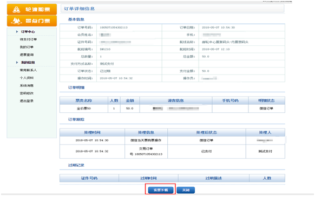Click the ferry boat icon on 轮渡船票
The width and height of the screenshot is (315, 197).
[16, 9]
